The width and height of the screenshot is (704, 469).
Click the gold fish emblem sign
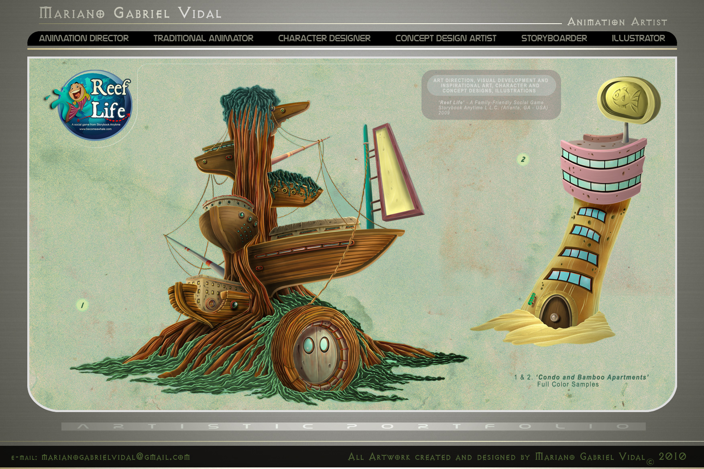click(629, 100)
